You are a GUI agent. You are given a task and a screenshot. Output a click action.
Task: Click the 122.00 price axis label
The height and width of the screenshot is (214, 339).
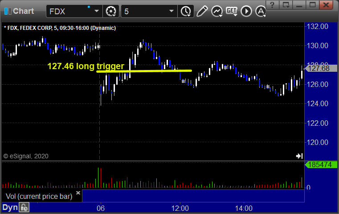pyautogui.click(x=318, y=123)
